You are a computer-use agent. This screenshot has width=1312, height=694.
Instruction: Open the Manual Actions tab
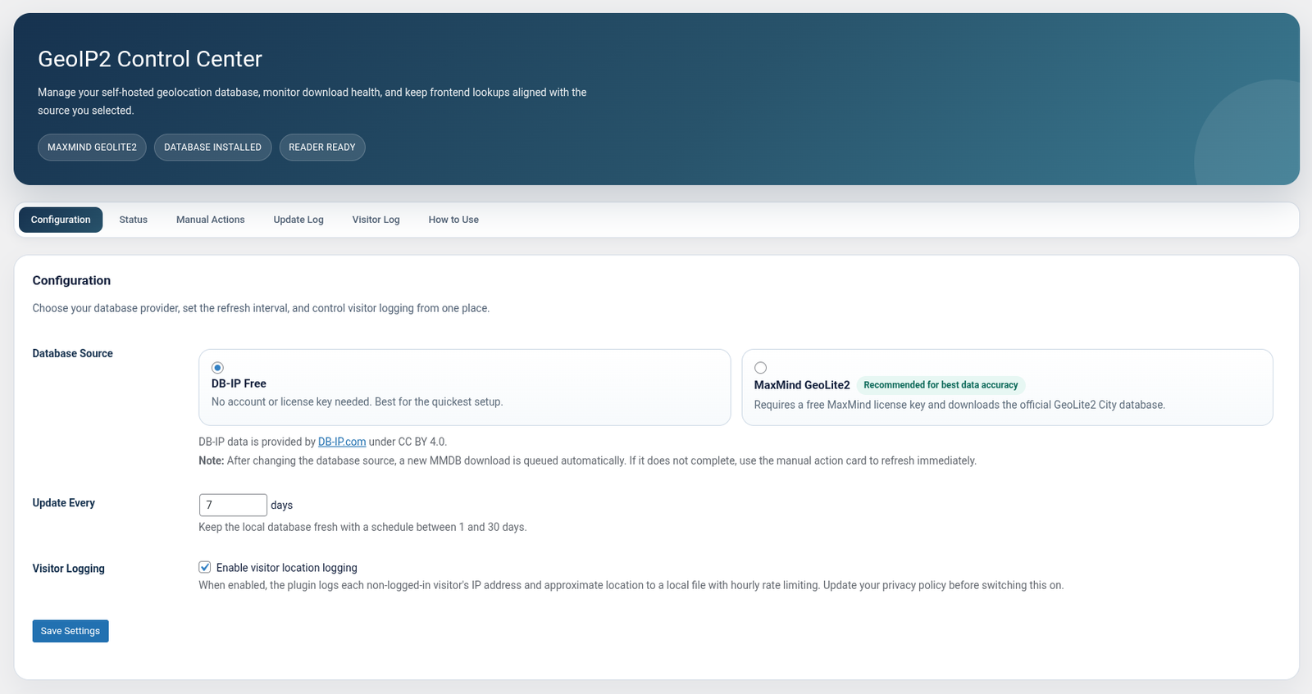[210, 220]
